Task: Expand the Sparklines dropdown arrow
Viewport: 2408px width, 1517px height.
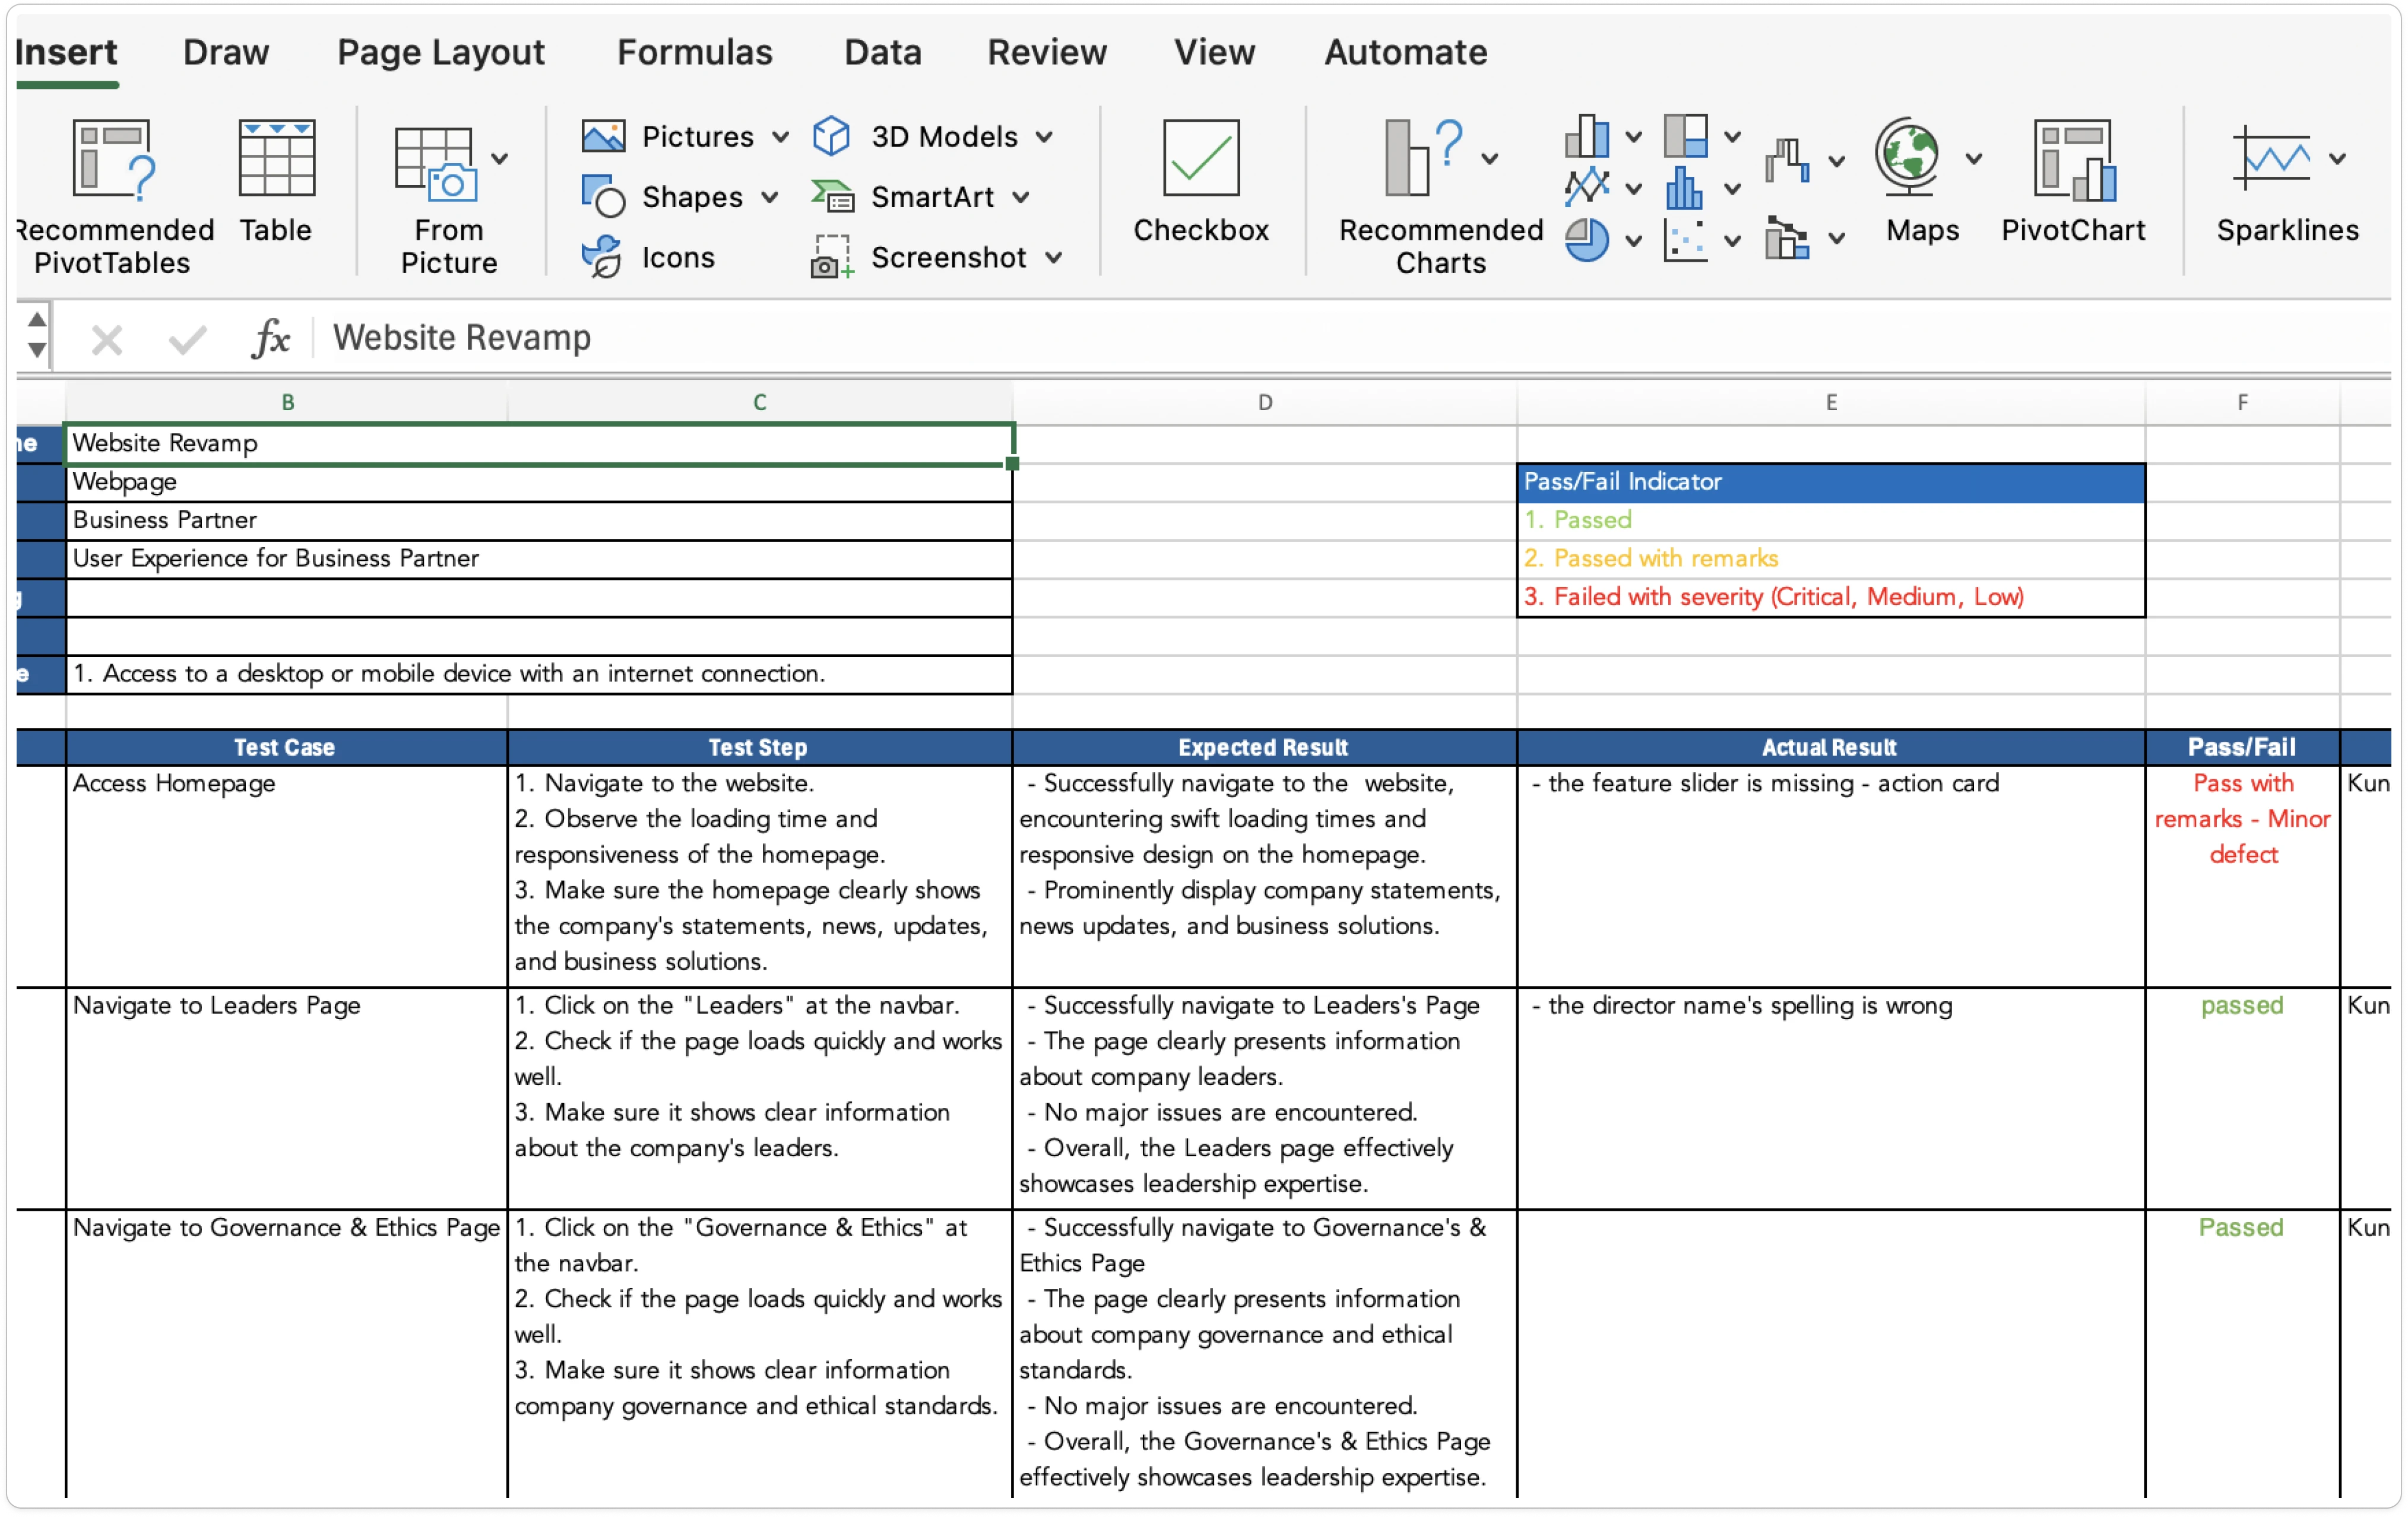Action: [x=2338, y=158]
